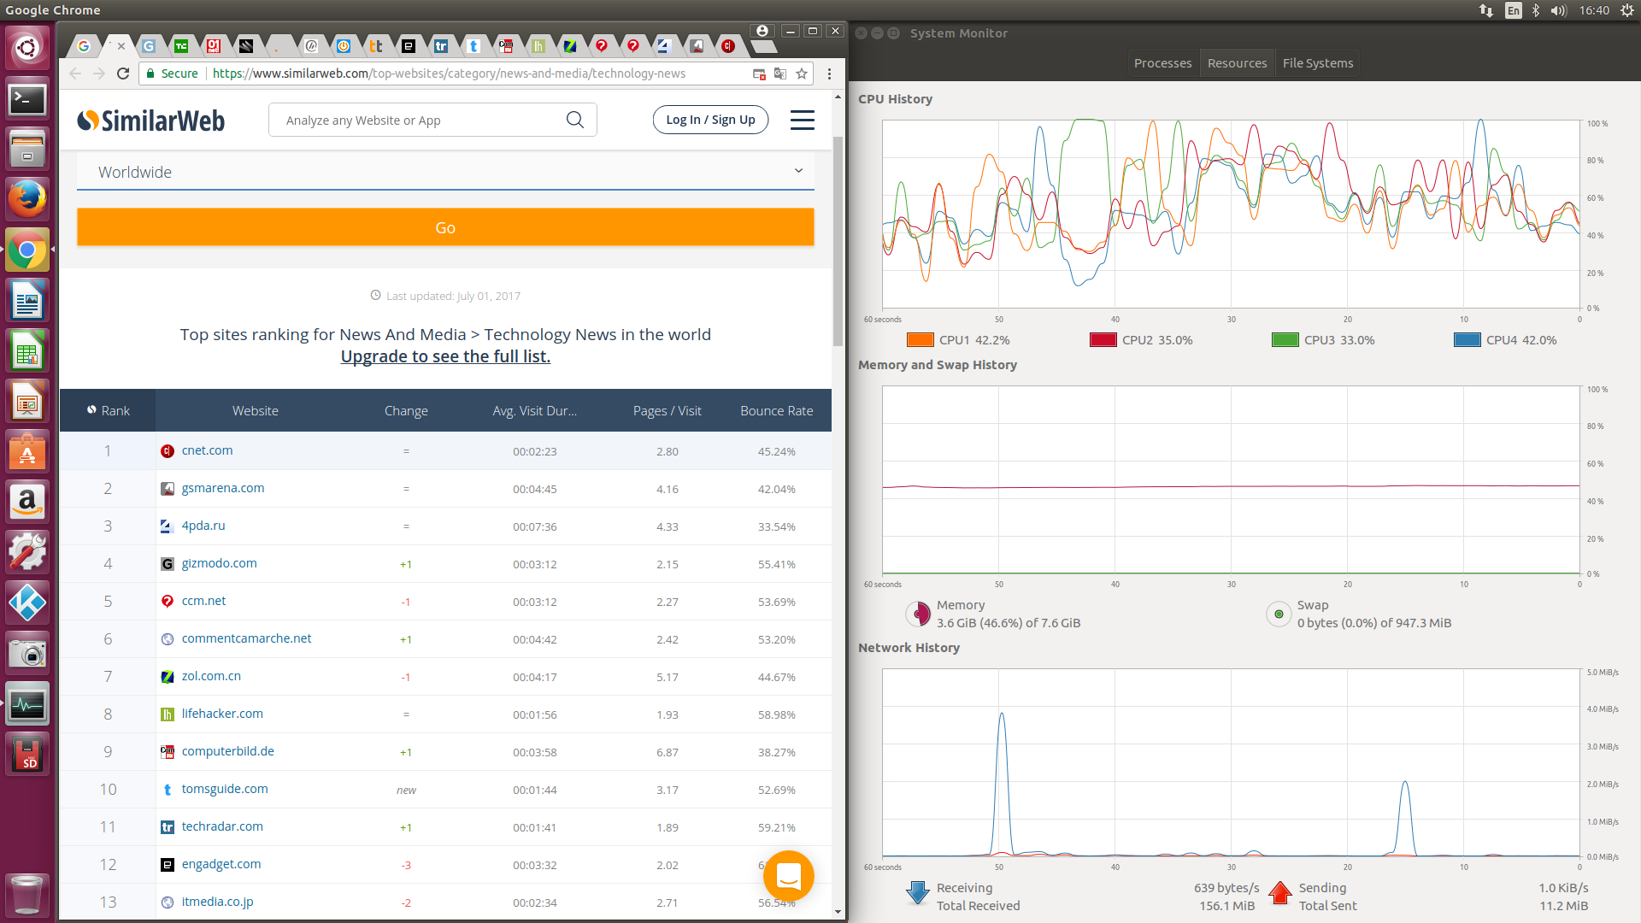Viewport: 1641px width, 923px height.
Task: Open LibreOffice Calc from the launcher
Action: (x=27, y=351)
